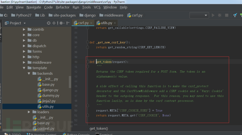This screenshot has height=135, width=242.
Task: Click the csrf.py breadcrumb item
Action: 135,15
